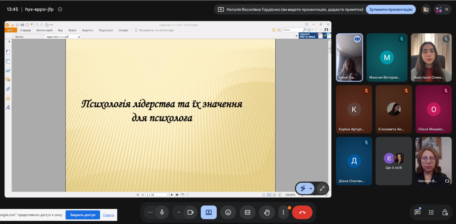Open the security lock icon in sidebar

(x=8, y=98)
